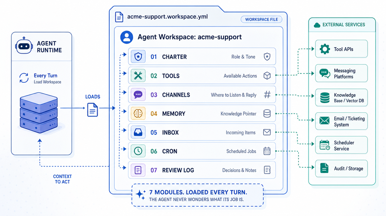Viewport: 386px width, 216px height.
Task: Click the robot Agent Runtime icon
Action: click(24, 45)
